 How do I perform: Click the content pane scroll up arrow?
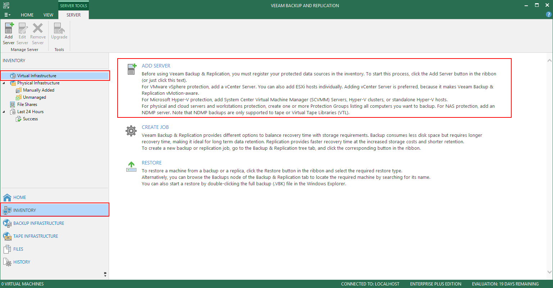click(x=549, y=60)
